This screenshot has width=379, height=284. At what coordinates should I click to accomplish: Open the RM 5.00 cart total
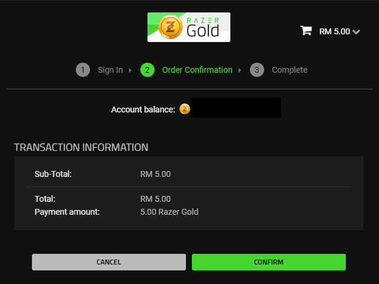click(x=335, y=31)
